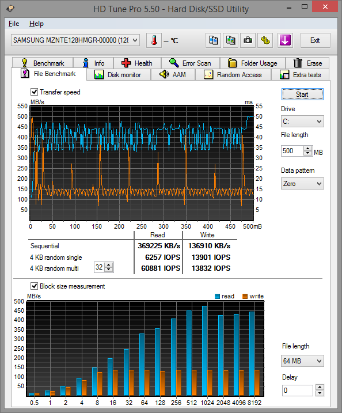This screenshot has width=342, height=413.
Task: Open the Data pattern Zero dropdown
Action: tap(302, 184)
